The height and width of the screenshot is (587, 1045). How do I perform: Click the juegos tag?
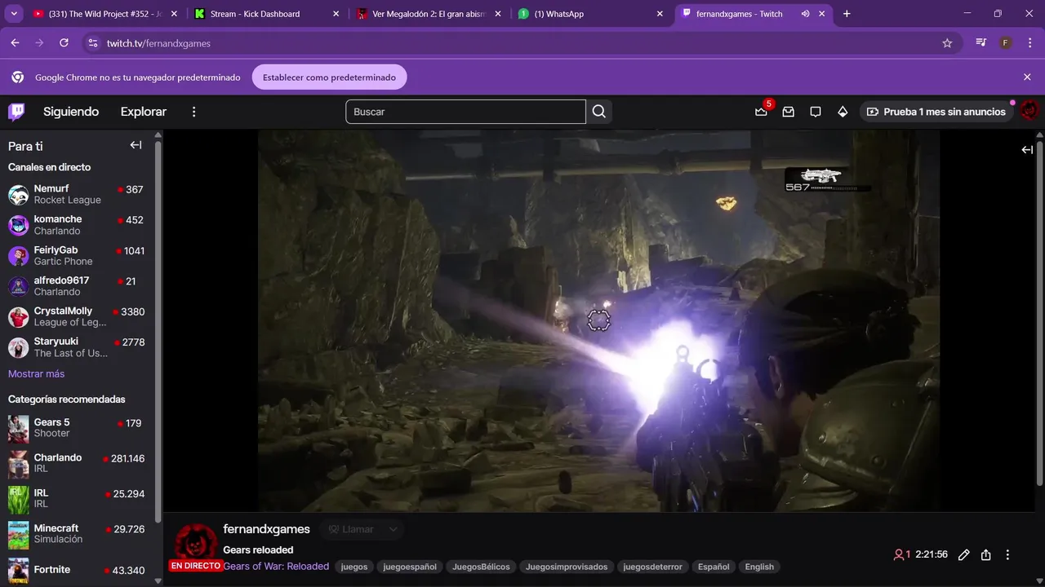pyautogui.click(x=354, y=567)
